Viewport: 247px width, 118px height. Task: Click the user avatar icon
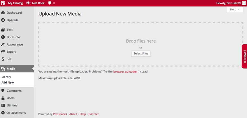coord(244,3)
